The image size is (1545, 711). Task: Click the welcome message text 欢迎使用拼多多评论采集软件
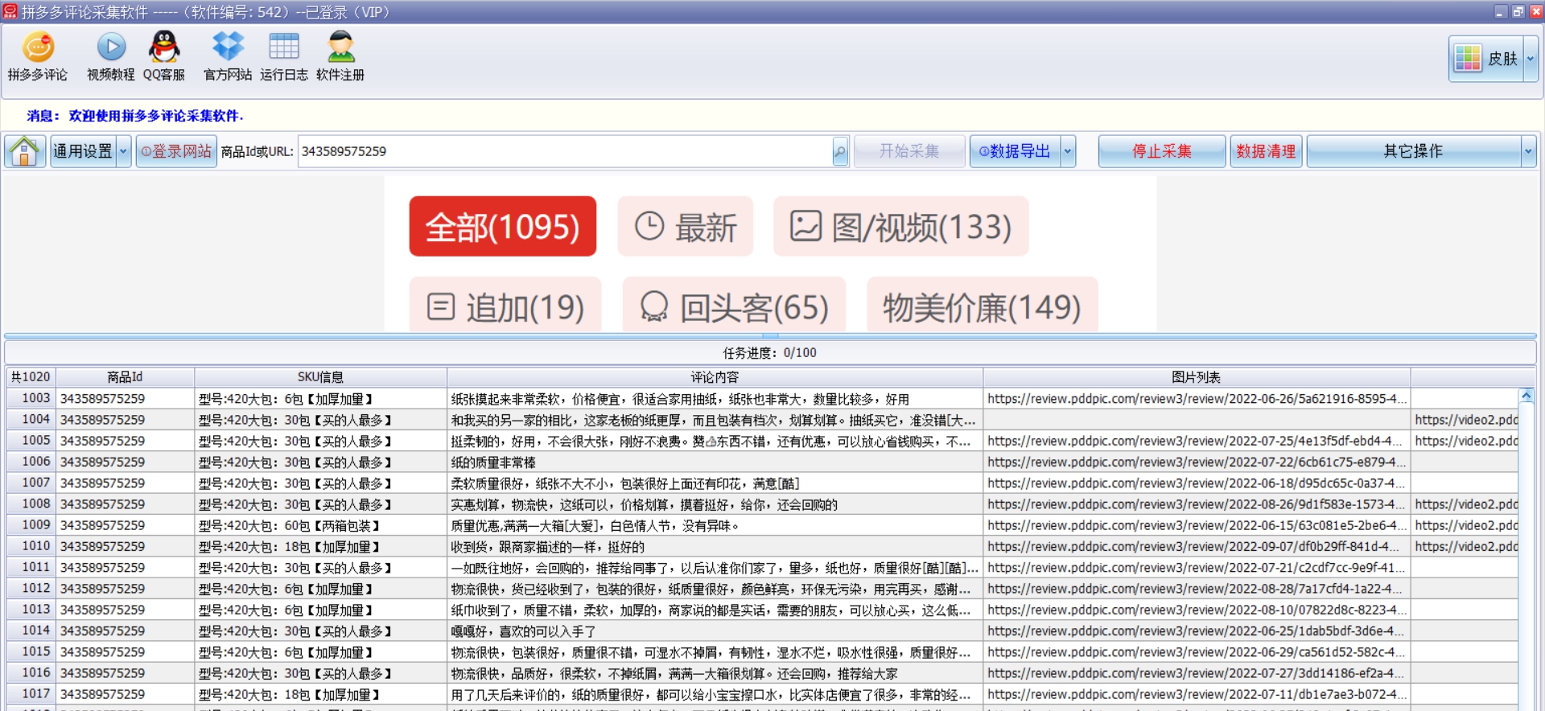pos(156,116)
